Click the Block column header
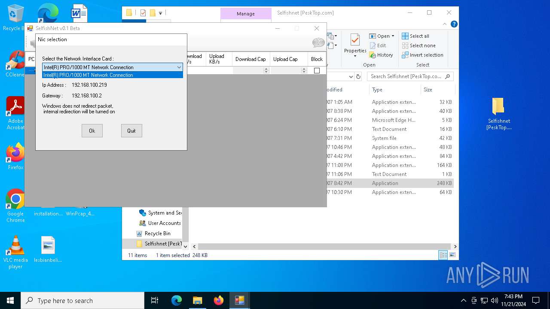 pos(317,59)
